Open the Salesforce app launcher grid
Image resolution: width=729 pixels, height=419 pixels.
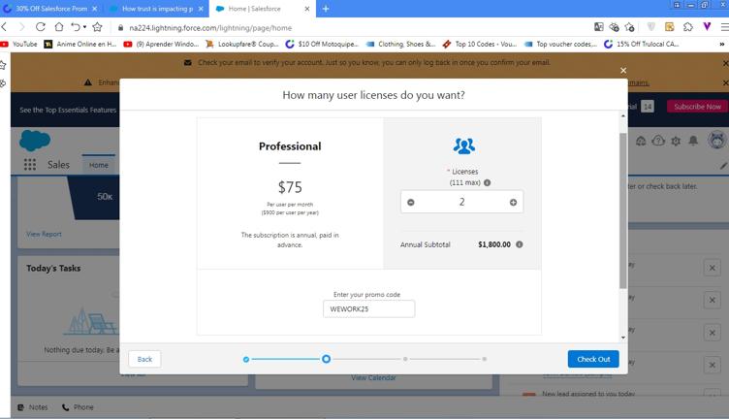tap(30, 165)
